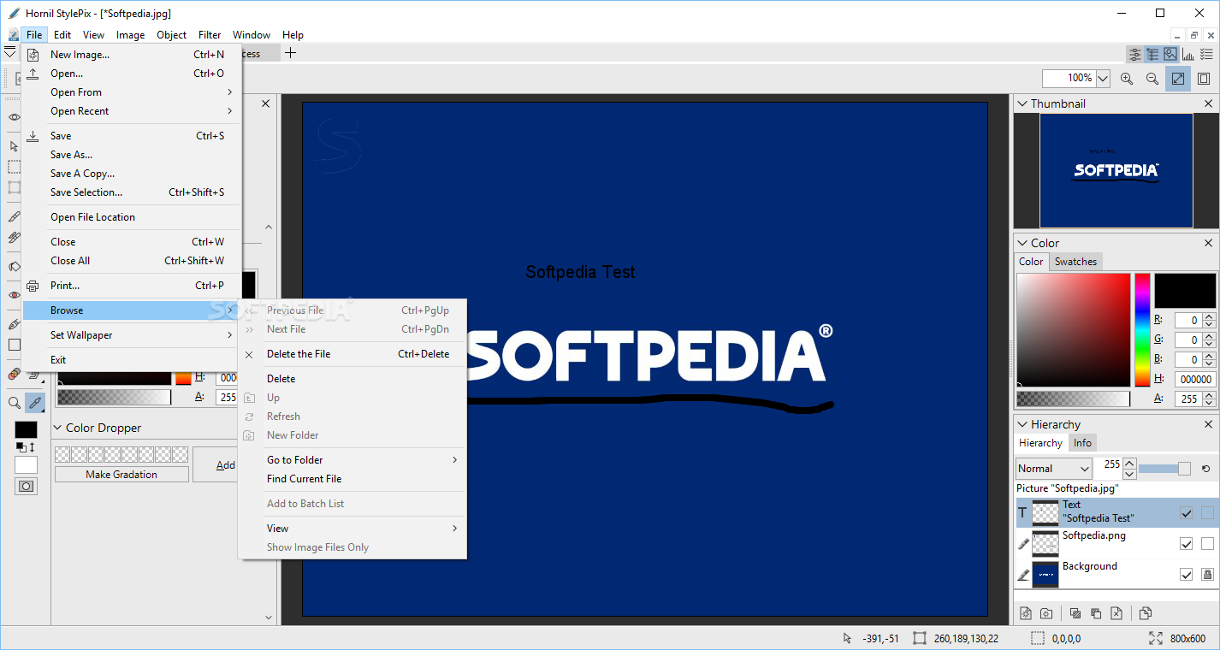Select Delete the File in Browse submenu
1220x650 pixels.
pyautogui.click(x=352, y=354)
